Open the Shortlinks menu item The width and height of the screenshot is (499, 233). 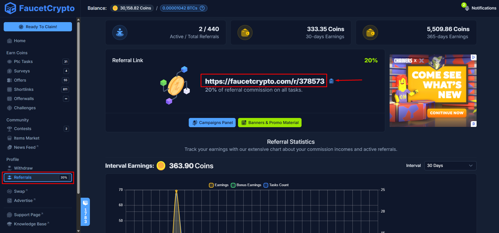click(38, 90)
